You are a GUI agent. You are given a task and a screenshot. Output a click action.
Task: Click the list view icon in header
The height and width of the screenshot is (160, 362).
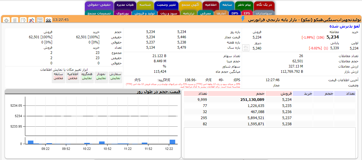(x=40, y=20)
